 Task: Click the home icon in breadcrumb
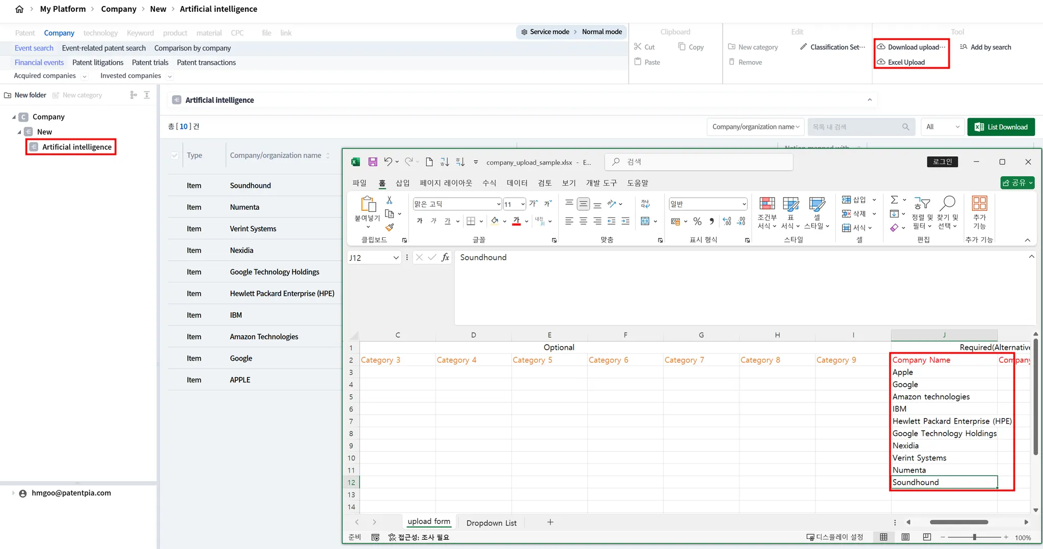(19, 9)
